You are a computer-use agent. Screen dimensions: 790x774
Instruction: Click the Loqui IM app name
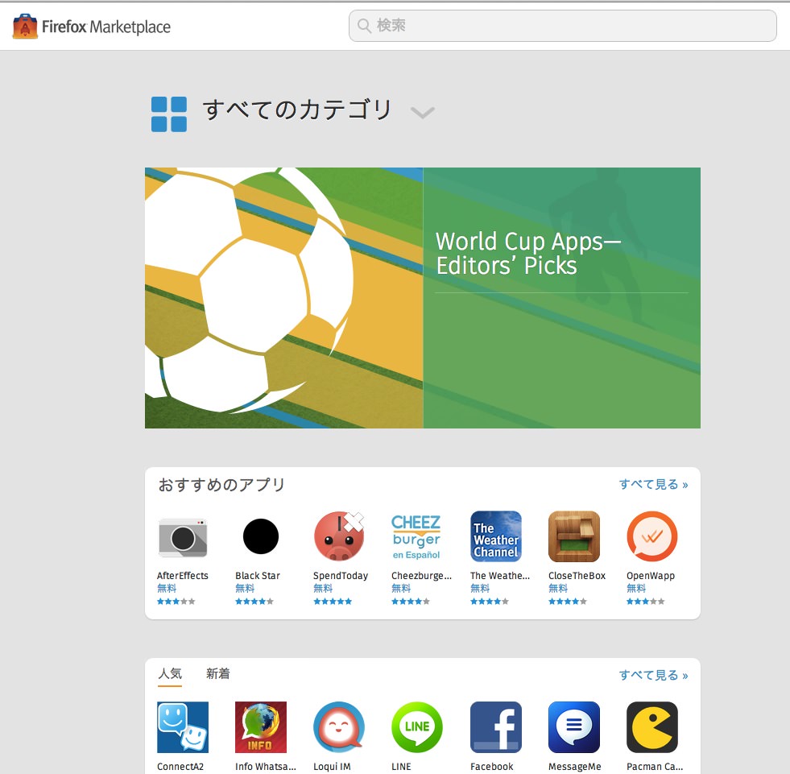[332, 767]
